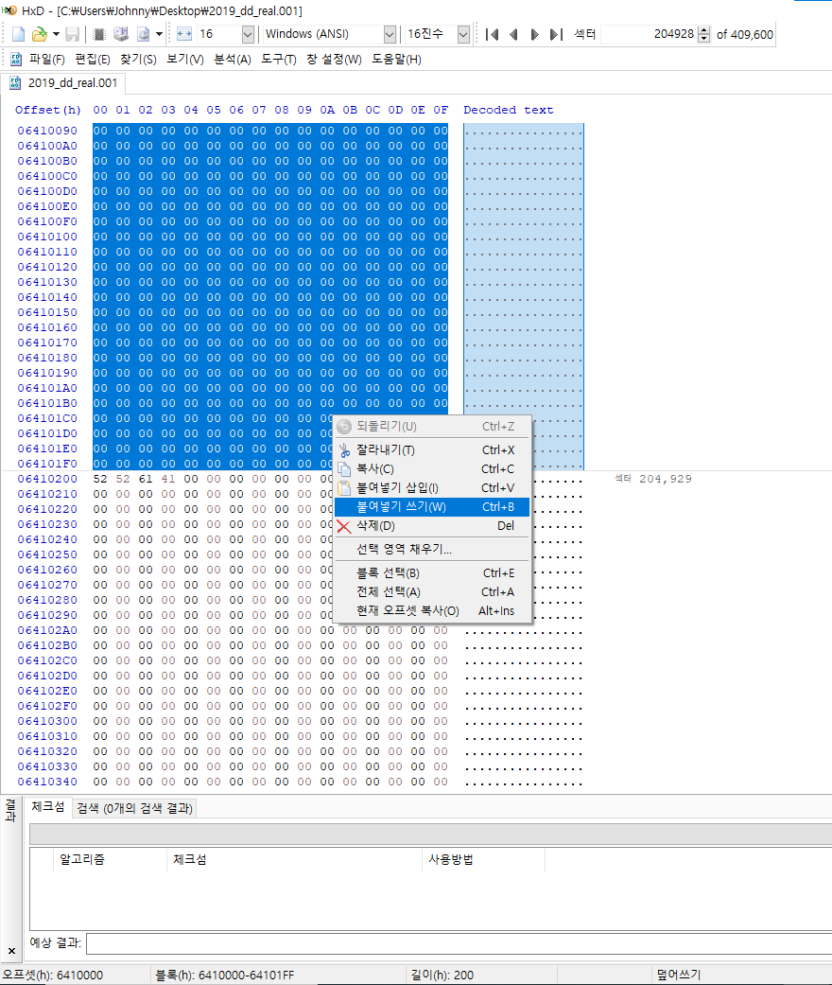This screenshot has height=985, width=832.
Task: Click the 섹터 204,929 marker label
Action: coord(653,479)
